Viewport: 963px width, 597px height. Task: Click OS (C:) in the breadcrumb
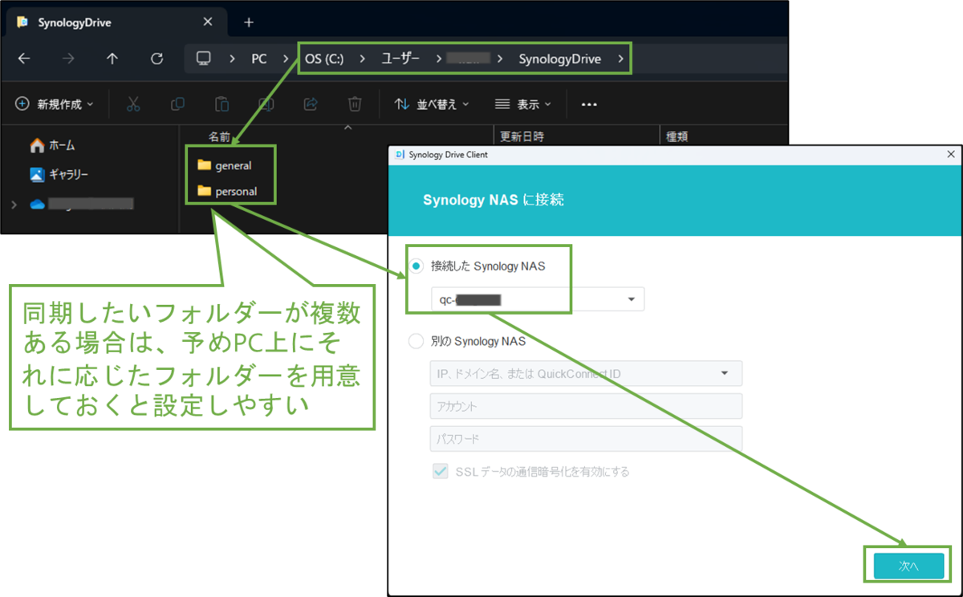324,59
